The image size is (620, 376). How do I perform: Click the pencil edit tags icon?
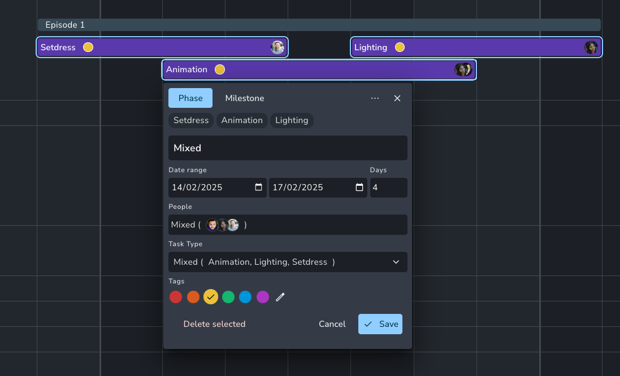pos(280,297)
